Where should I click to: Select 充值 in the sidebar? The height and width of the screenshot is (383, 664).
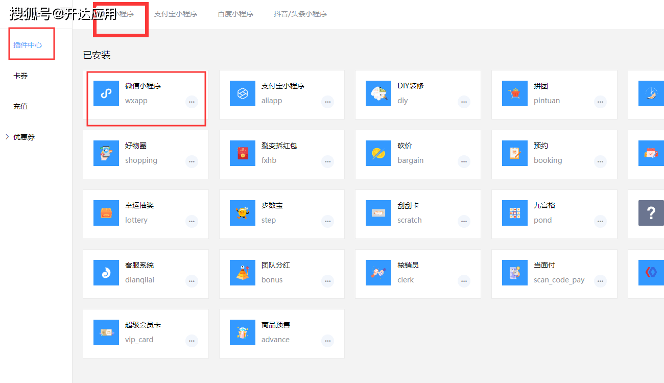[20, 106]
